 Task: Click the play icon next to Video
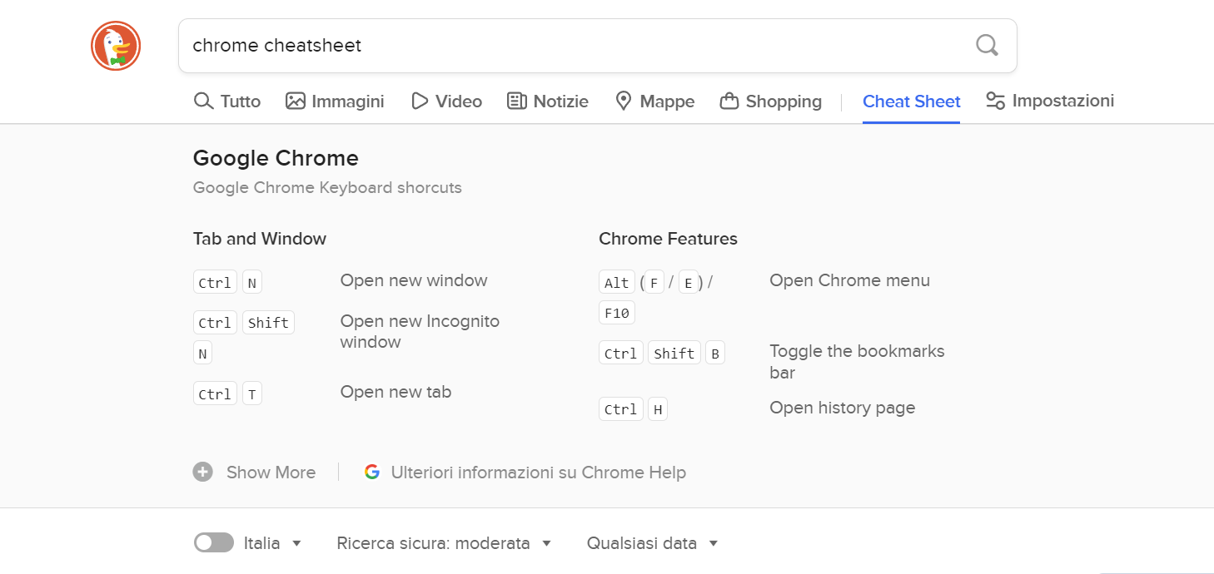[420, 101]
